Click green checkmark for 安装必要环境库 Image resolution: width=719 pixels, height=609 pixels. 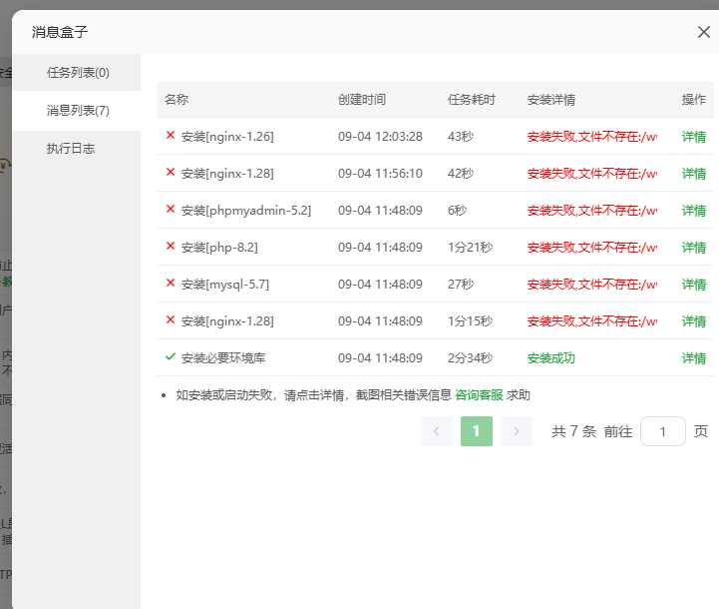pos(171,356)
